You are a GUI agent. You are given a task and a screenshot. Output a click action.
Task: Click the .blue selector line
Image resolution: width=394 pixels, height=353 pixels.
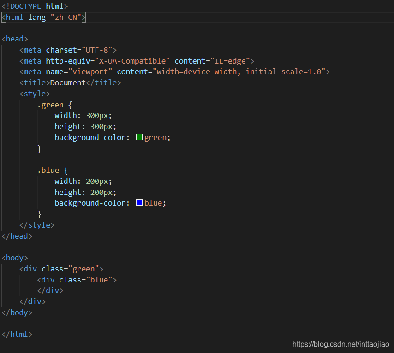click(53, 170)
